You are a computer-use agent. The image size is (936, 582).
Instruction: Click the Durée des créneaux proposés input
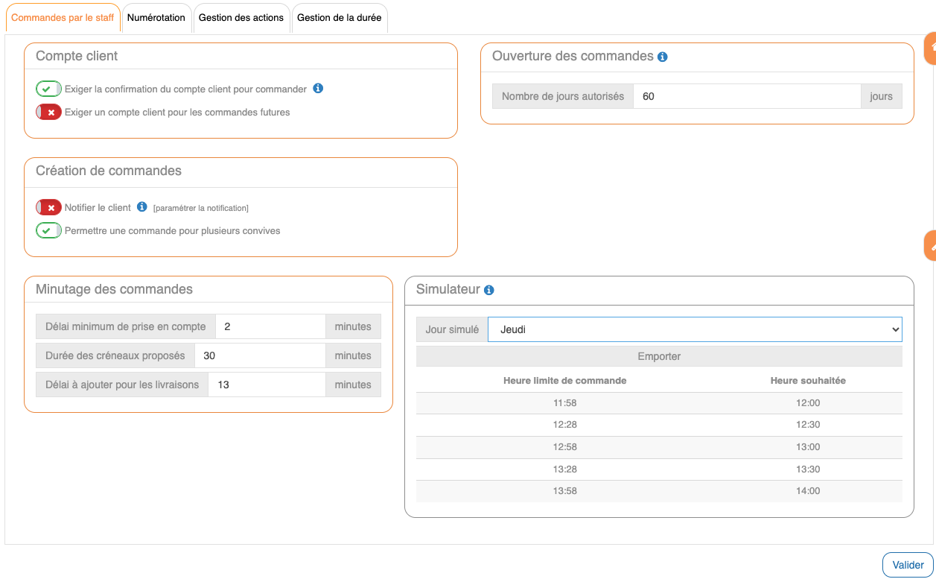259,355
